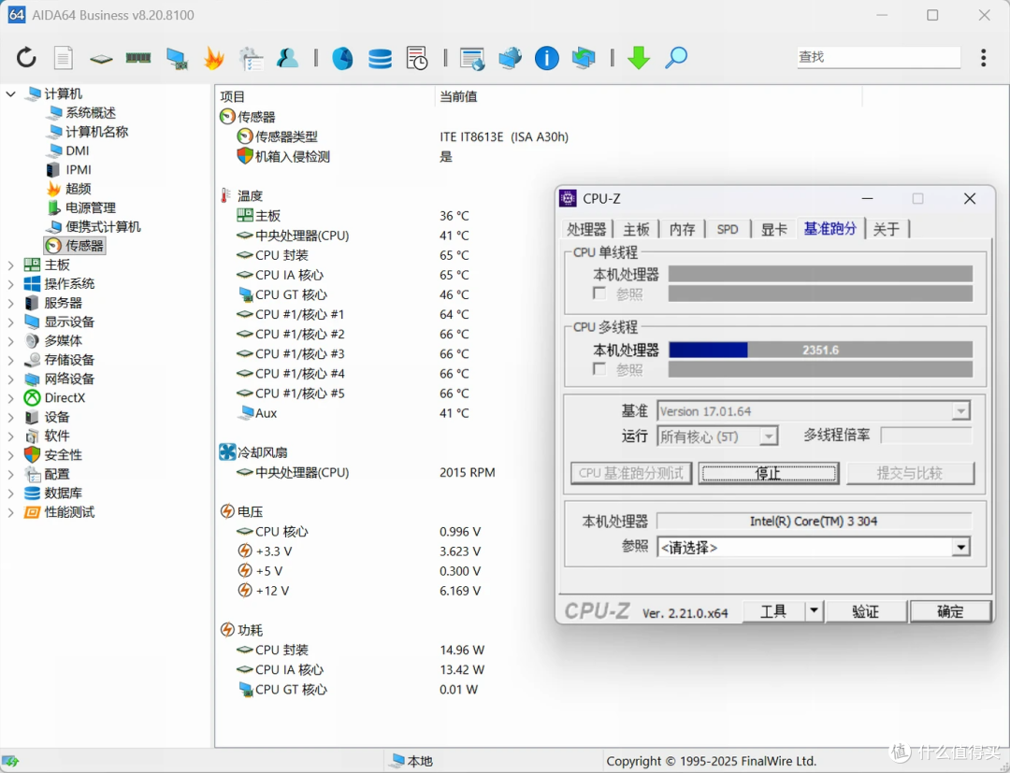Click the blue disk benchmark toolbar icon
The height and width of the screenshot is (773, 1010).
pos(342,59)
